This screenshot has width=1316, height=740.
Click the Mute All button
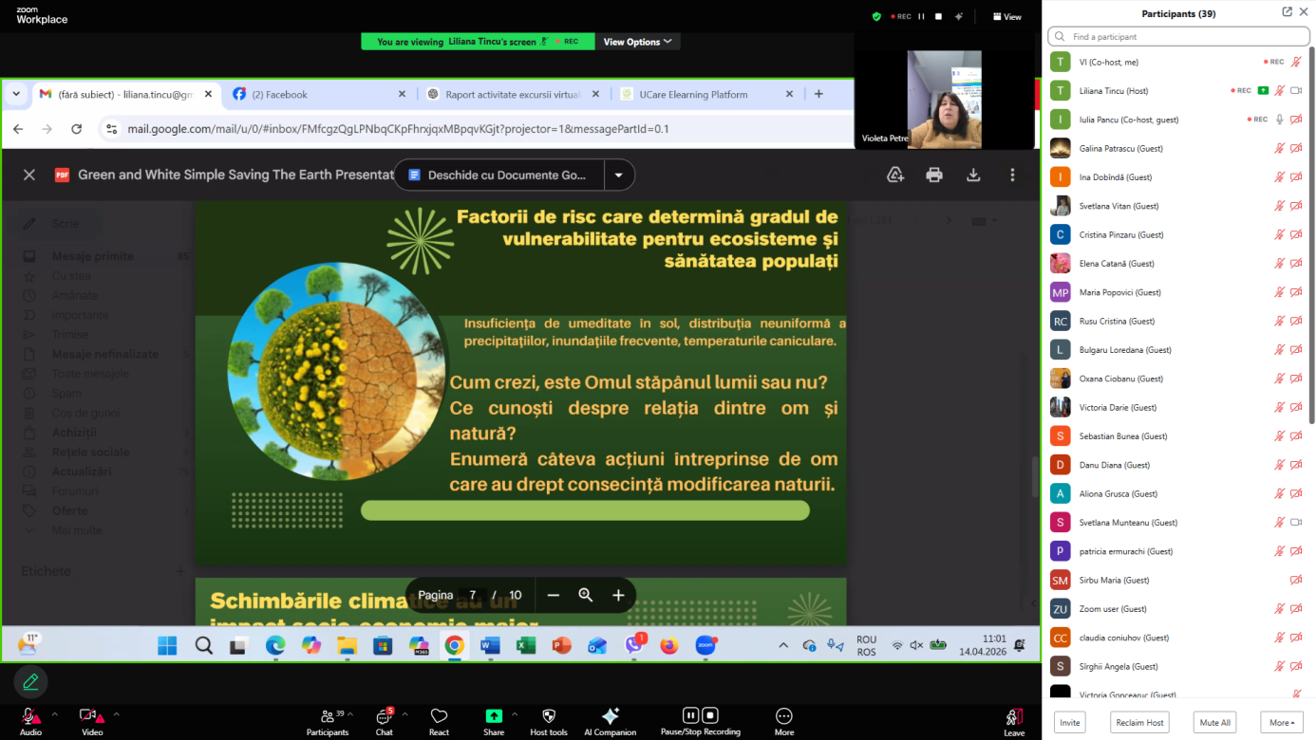pos(1214,722)
